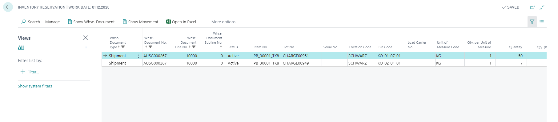Click Show Movement action
This screenshot has width=558, height=122.
[140, 22]
